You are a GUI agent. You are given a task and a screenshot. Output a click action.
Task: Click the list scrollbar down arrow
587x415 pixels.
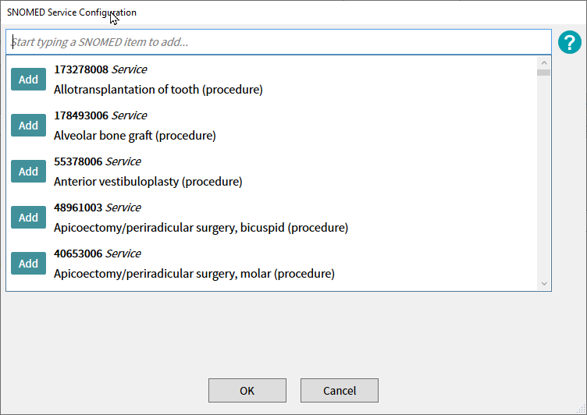(544, 284)
